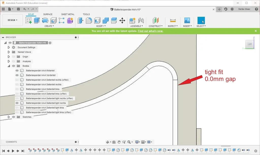Screen dimensions: 260x155
Task: Select the Hole tool
Action: (x=53, y=21)
